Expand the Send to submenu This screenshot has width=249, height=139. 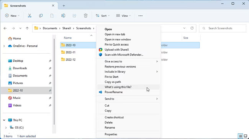[157, 99]
